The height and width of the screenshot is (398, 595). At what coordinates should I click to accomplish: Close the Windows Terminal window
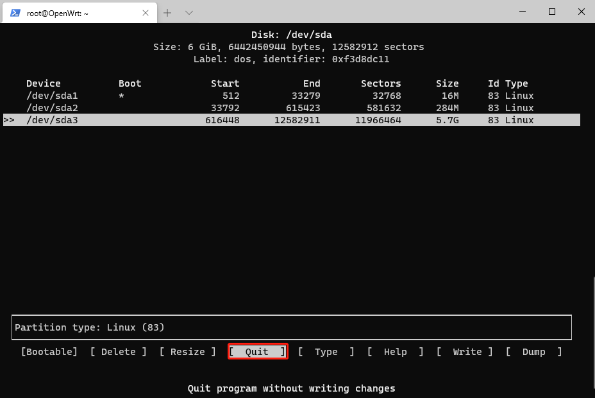pos(580,12)
